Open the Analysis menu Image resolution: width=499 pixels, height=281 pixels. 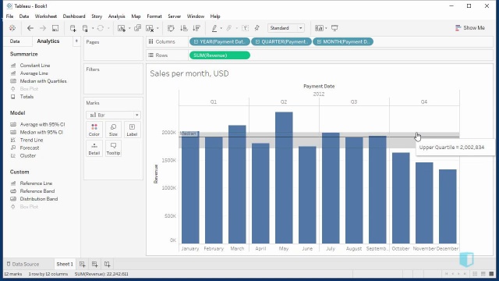[x=116, y=16]
